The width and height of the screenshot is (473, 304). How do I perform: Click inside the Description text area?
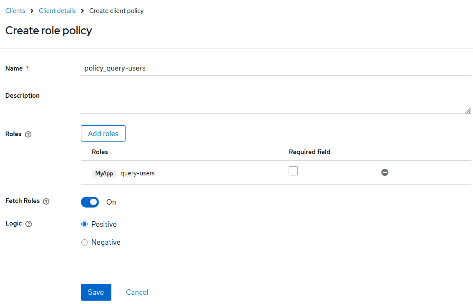pyautogui.click(x=275, y=100)
